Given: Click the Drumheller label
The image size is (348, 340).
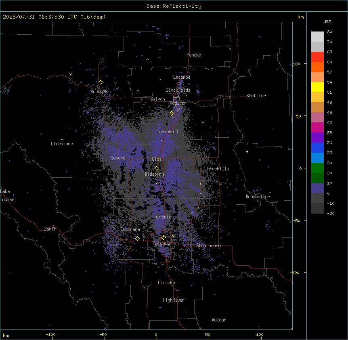Looking at the screenshot, I should [258, 197].
